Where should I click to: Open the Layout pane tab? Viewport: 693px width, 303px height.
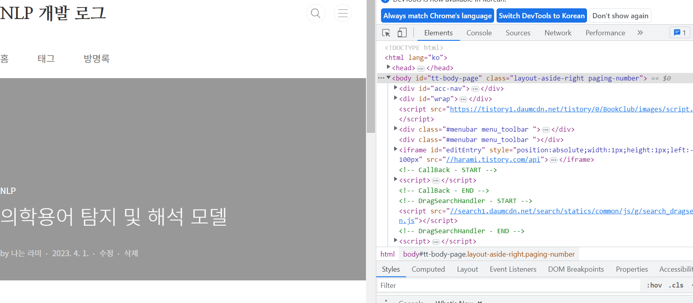pos(468,269)
